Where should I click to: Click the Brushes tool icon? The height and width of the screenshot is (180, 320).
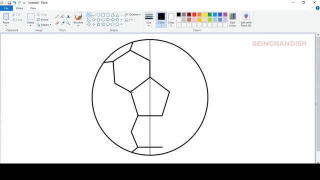pyautogui.click(x=78, y=16)
